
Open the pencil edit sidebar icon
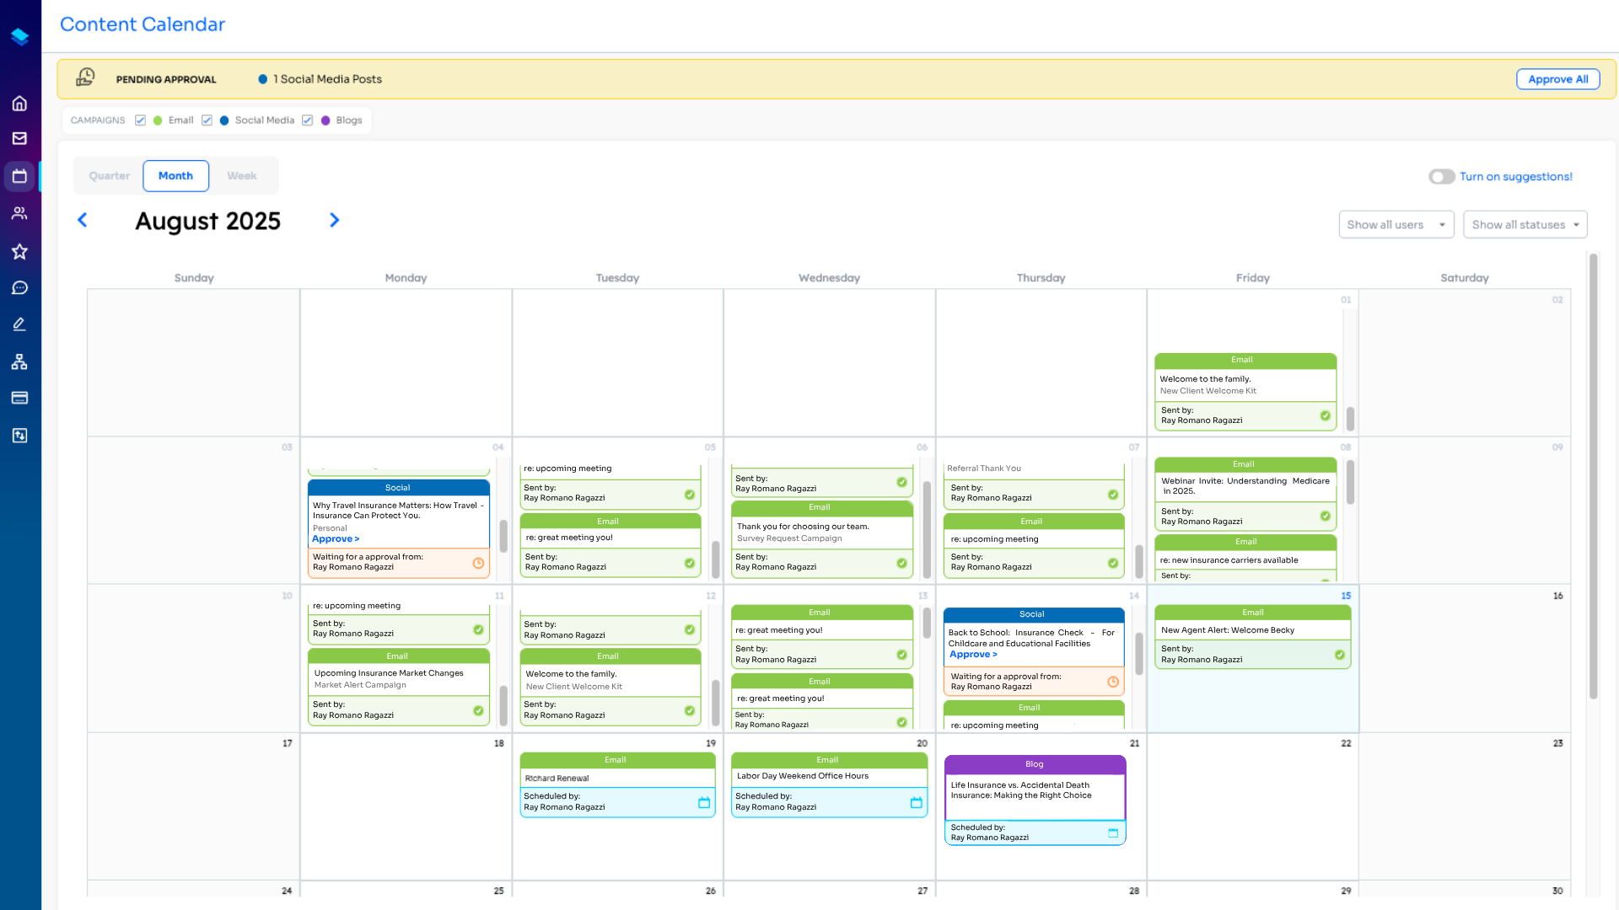click(19, 324)
